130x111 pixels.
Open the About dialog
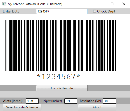tap(97, 107)
